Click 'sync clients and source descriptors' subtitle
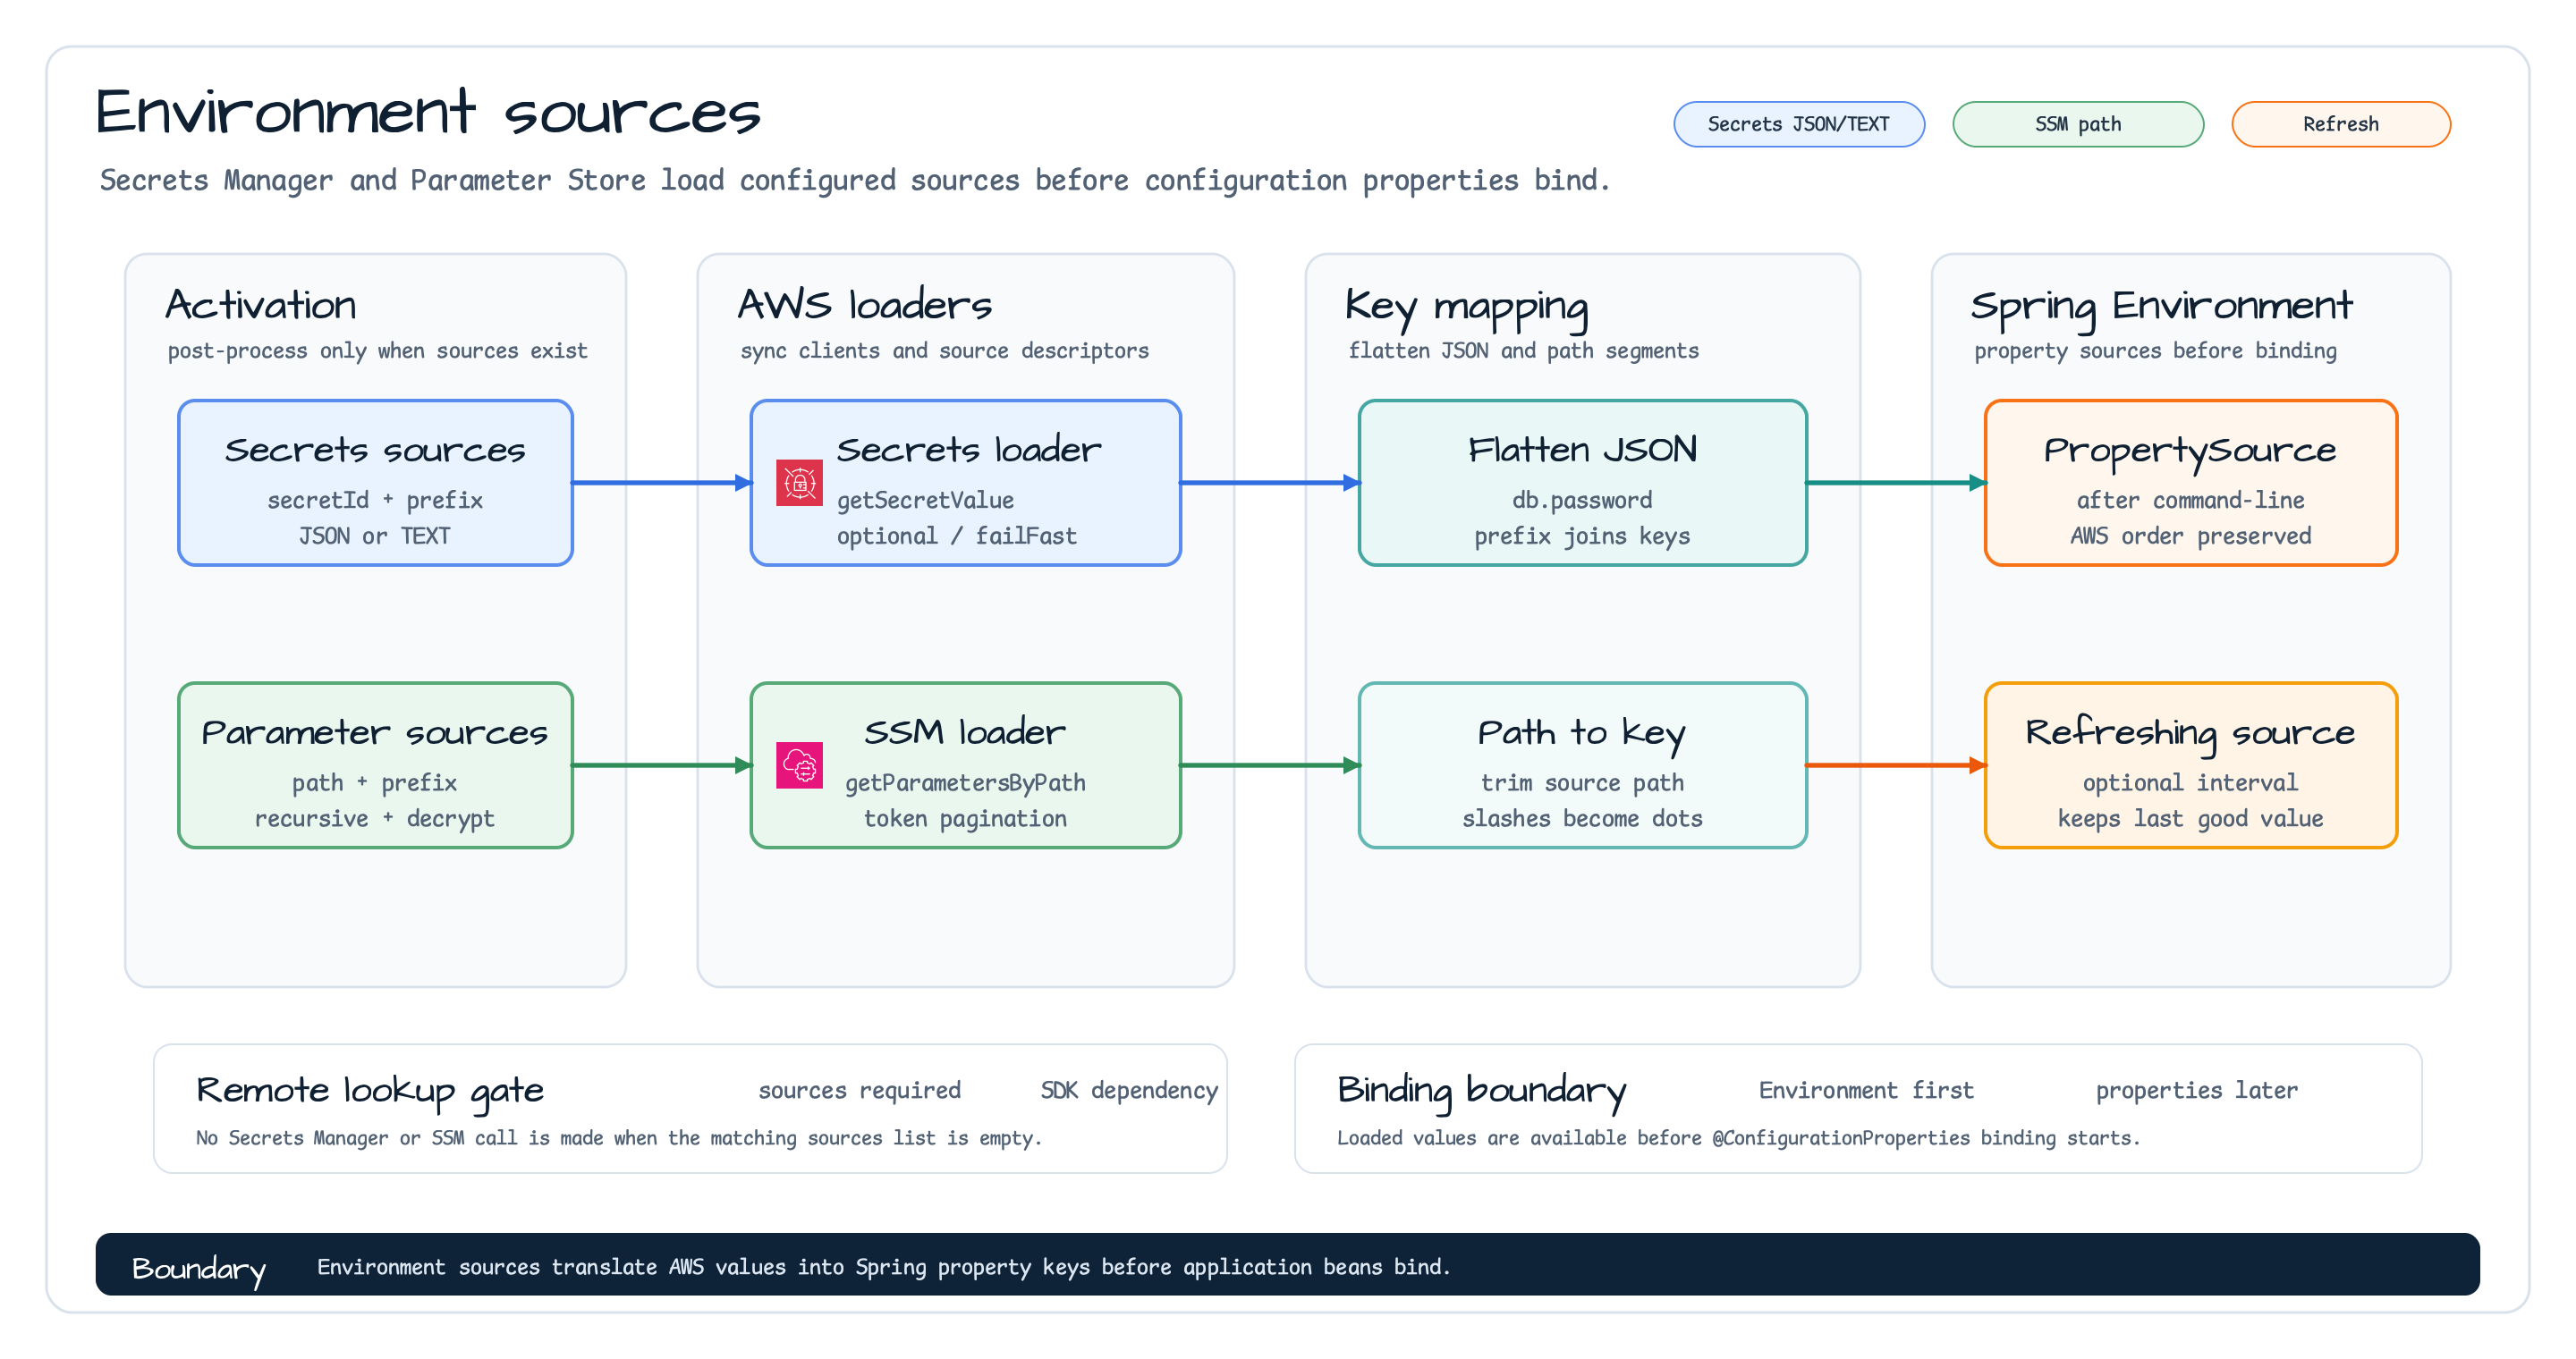Viewport: 2576px width, 1359px height. point(944,350)
